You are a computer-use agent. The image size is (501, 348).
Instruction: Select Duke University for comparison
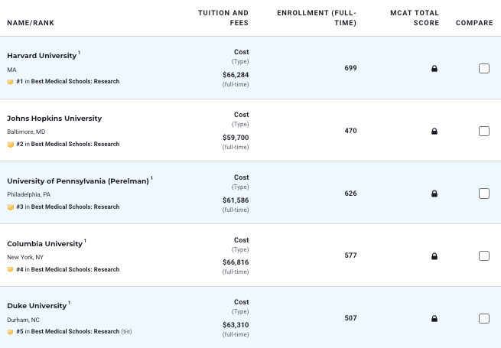tap(484, 319)
